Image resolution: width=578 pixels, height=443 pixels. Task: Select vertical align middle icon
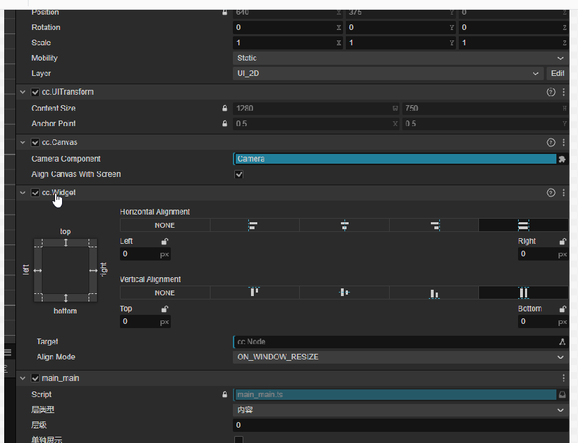pyautogui.click(x=344, y=293)
